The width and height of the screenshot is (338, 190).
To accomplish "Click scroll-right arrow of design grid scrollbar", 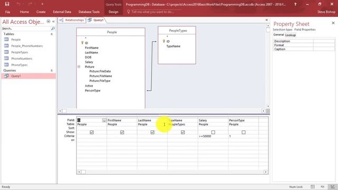I will click(x=266, y=172).
